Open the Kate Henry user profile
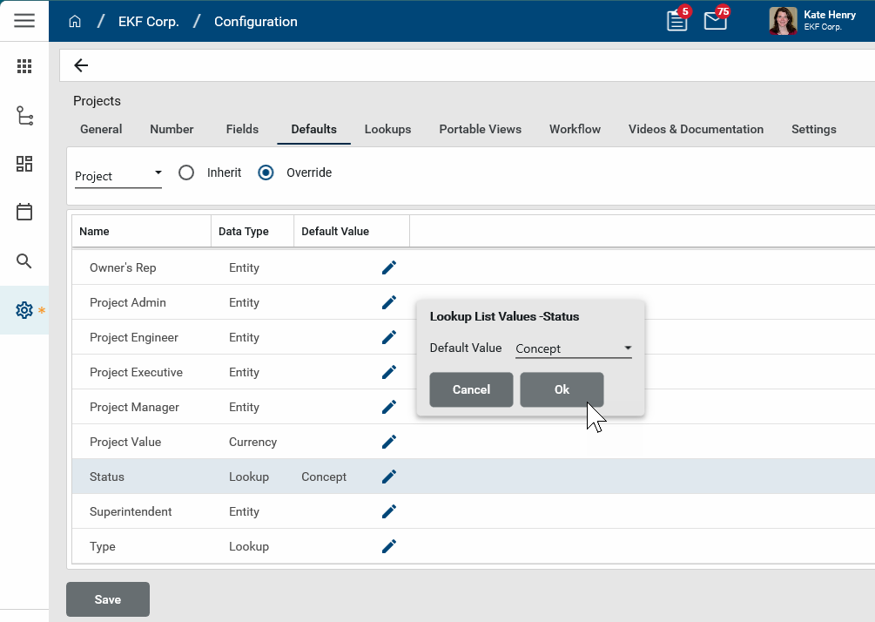 [x=813, y=21]
